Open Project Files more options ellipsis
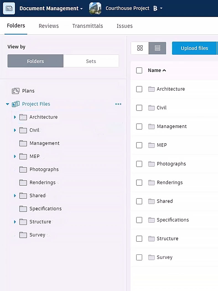This screenshot has width=218, height=291. [118, 104]
